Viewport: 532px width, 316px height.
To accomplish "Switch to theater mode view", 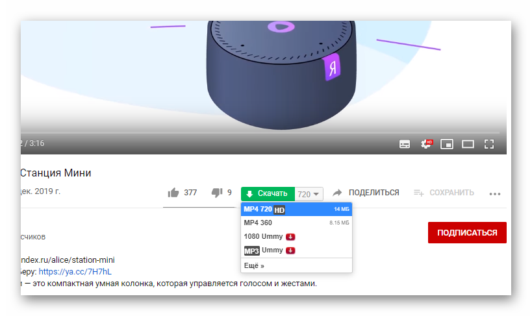I will coord(468,144).
